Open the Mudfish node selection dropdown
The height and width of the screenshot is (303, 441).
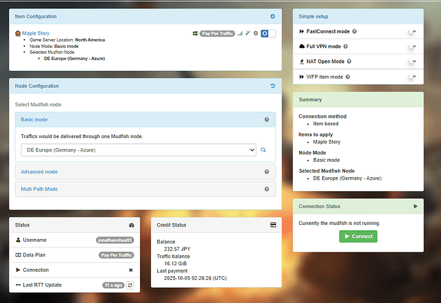(x=138, y=150)
